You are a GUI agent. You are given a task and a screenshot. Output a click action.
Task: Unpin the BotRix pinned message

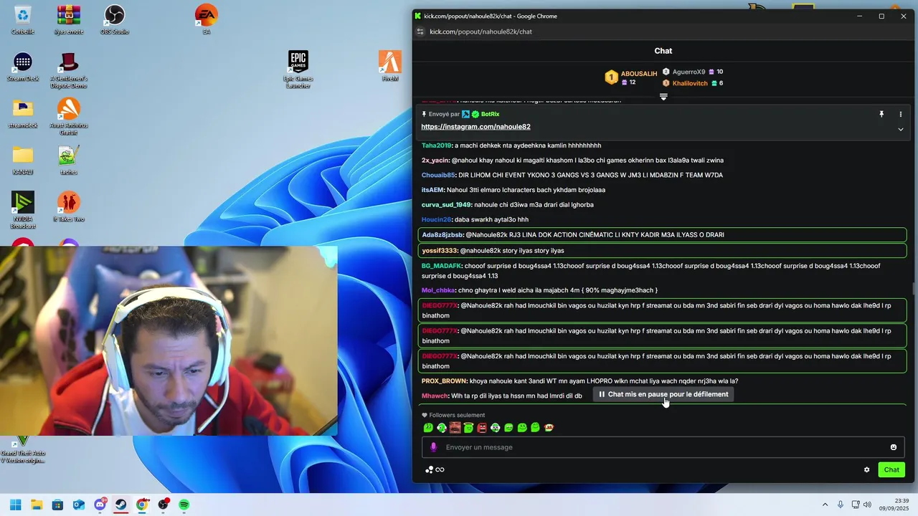coord(881,114)
